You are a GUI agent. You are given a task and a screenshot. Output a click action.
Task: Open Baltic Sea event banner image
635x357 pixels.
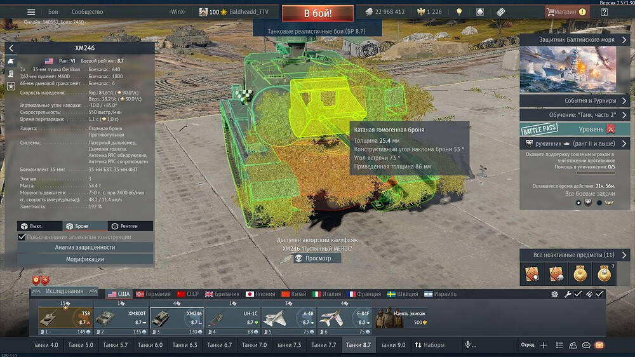(x=568, y=69)
